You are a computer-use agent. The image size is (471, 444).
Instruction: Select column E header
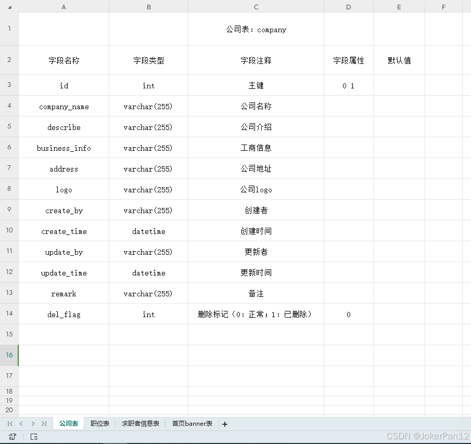tap(399, 7)
